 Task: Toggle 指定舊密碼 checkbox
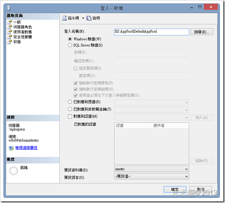coord(75,68)
